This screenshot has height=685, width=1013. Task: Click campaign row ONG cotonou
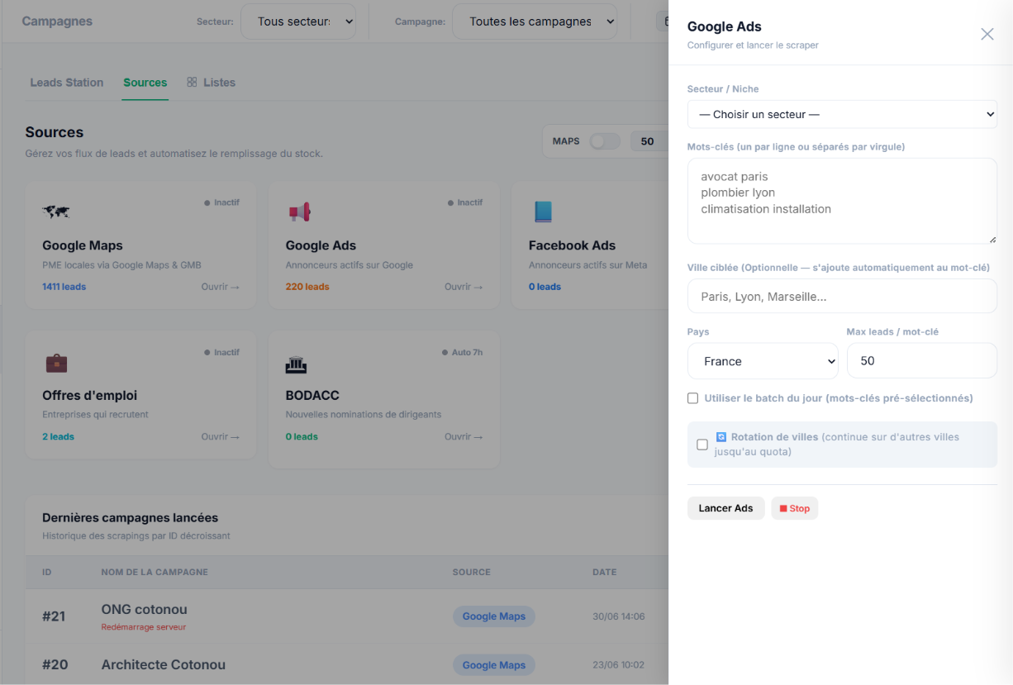pyautogui.click(x=346, y=616)
